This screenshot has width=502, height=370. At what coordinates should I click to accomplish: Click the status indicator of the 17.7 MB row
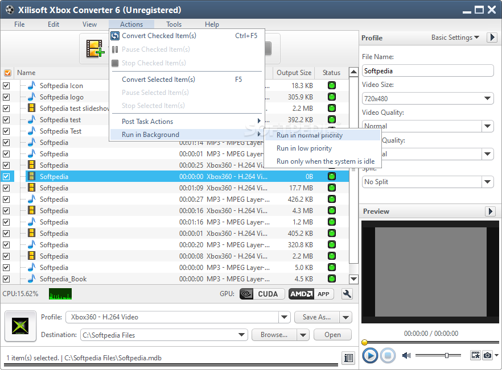(x=332, y=188)
